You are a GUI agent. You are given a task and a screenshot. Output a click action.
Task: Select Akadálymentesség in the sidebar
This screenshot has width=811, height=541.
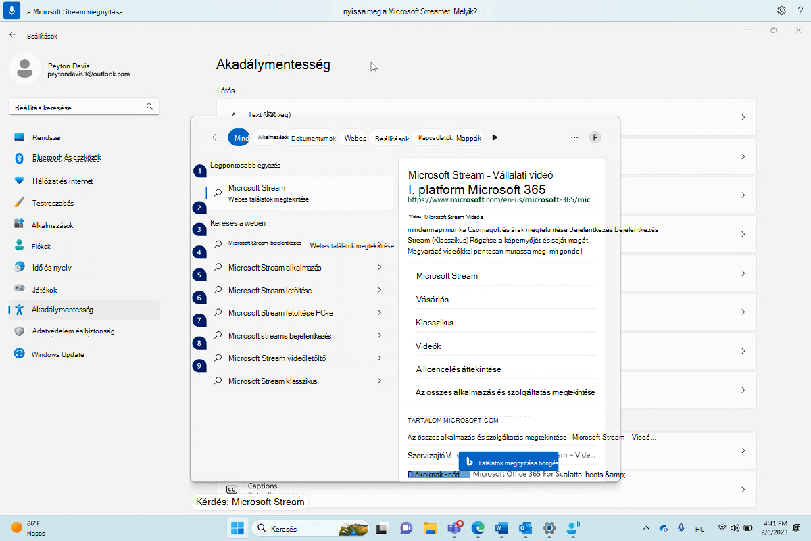click(x=84, y=310)
